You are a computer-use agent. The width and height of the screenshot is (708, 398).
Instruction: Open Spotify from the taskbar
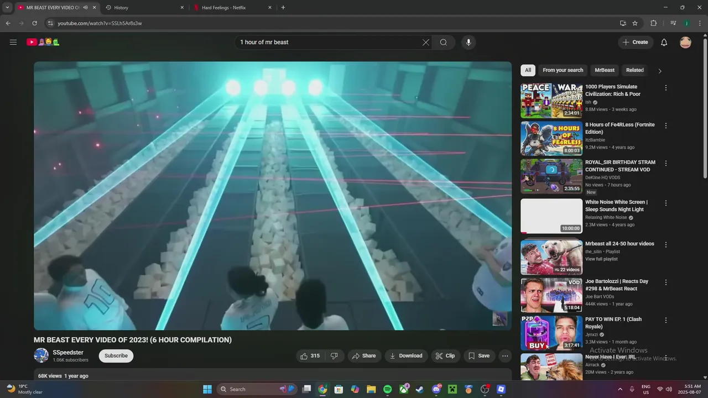point(387,389)
